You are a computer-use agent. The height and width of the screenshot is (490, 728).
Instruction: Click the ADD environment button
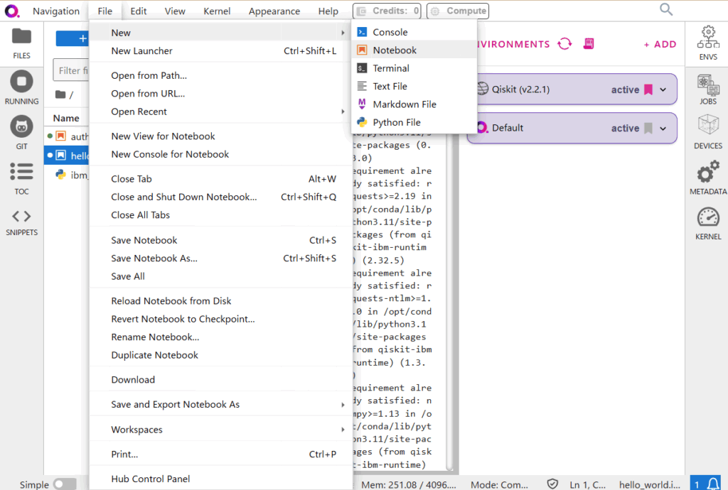point(660,44)
